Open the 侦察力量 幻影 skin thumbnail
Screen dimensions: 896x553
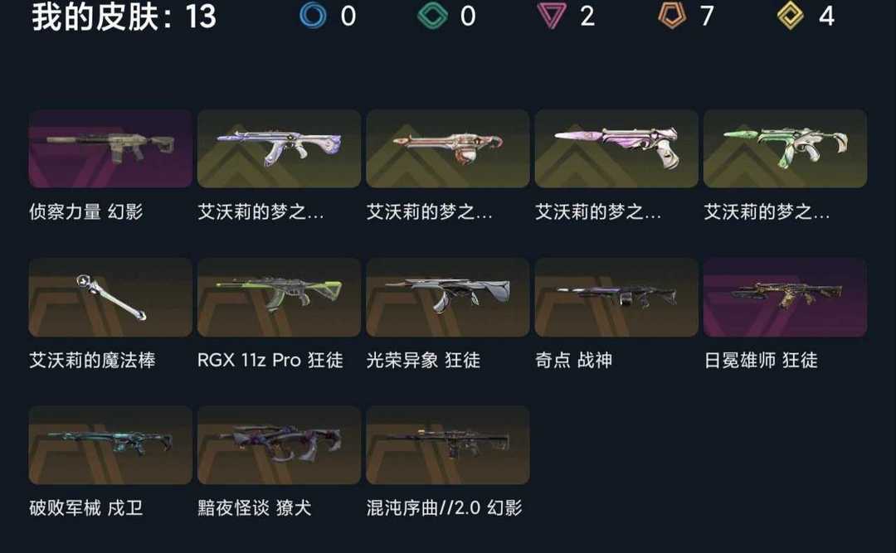[x=110, y=148]
